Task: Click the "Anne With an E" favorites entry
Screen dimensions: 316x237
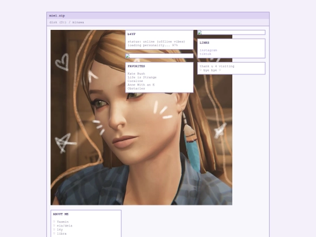Action: 141,85
